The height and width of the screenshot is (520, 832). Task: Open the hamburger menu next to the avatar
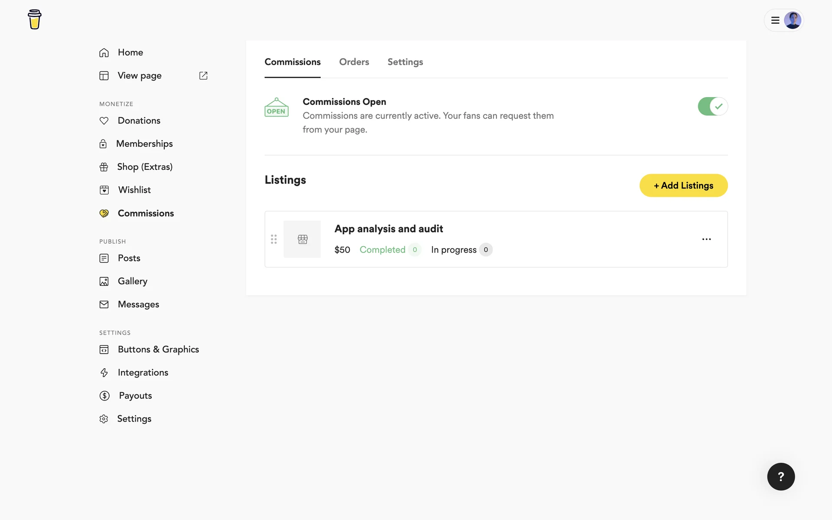[775, 20]
